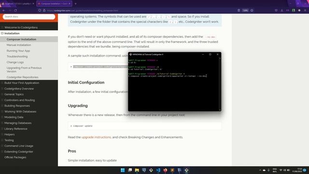309x174 pixels.
Task: Click the browser forward arrow
Action: 10,10
